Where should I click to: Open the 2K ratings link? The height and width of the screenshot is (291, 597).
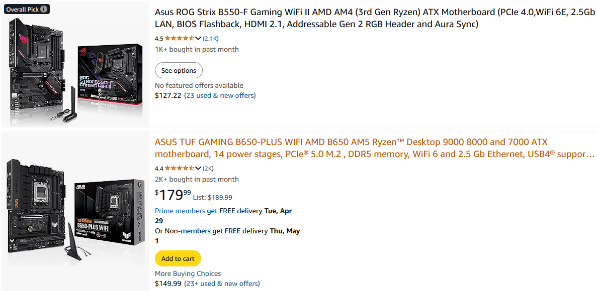(208, 168)
